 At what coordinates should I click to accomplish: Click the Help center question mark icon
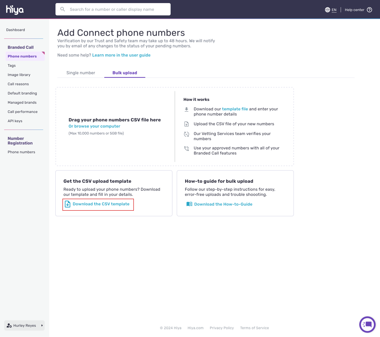click(369, 10)
